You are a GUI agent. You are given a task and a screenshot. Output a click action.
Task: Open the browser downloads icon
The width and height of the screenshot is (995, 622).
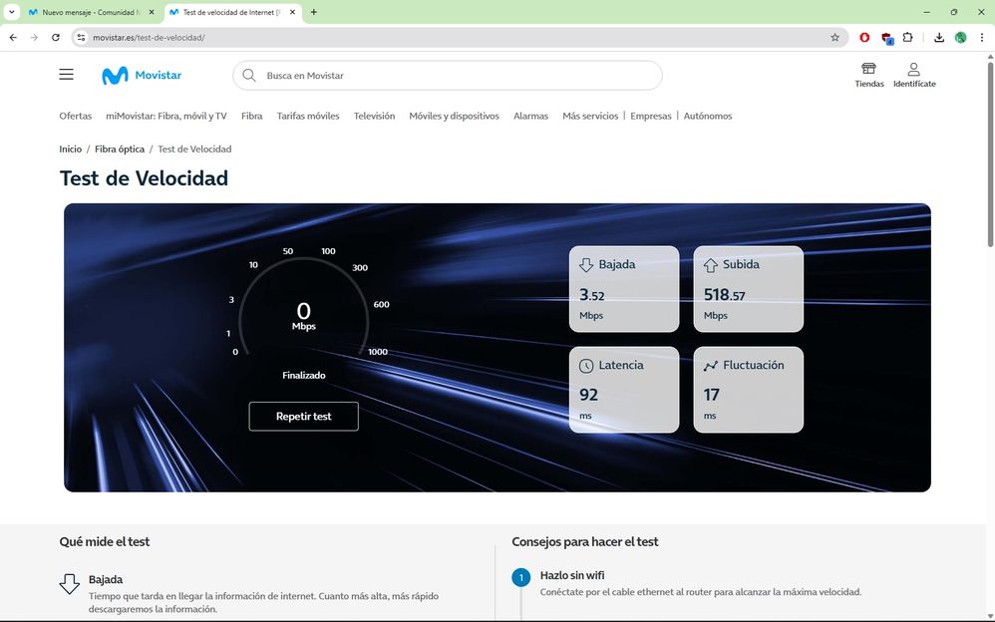tap(938, 38)
